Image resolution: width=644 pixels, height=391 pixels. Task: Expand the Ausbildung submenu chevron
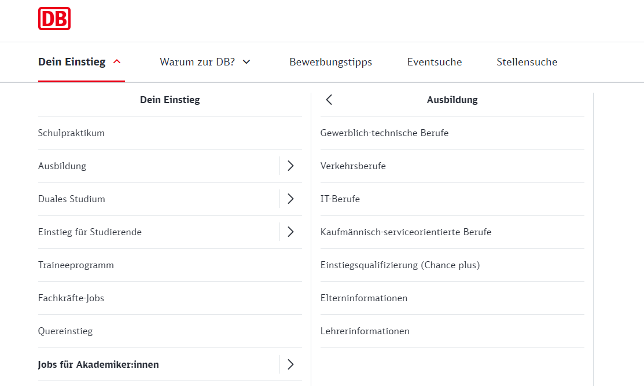coord(290,166)
